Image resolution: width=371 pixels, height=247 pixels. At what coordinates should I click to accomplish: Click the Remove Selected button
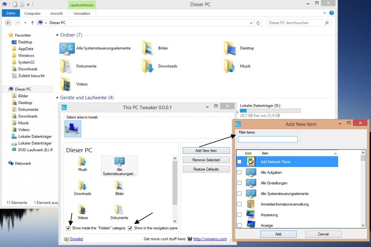coord(206,160)
